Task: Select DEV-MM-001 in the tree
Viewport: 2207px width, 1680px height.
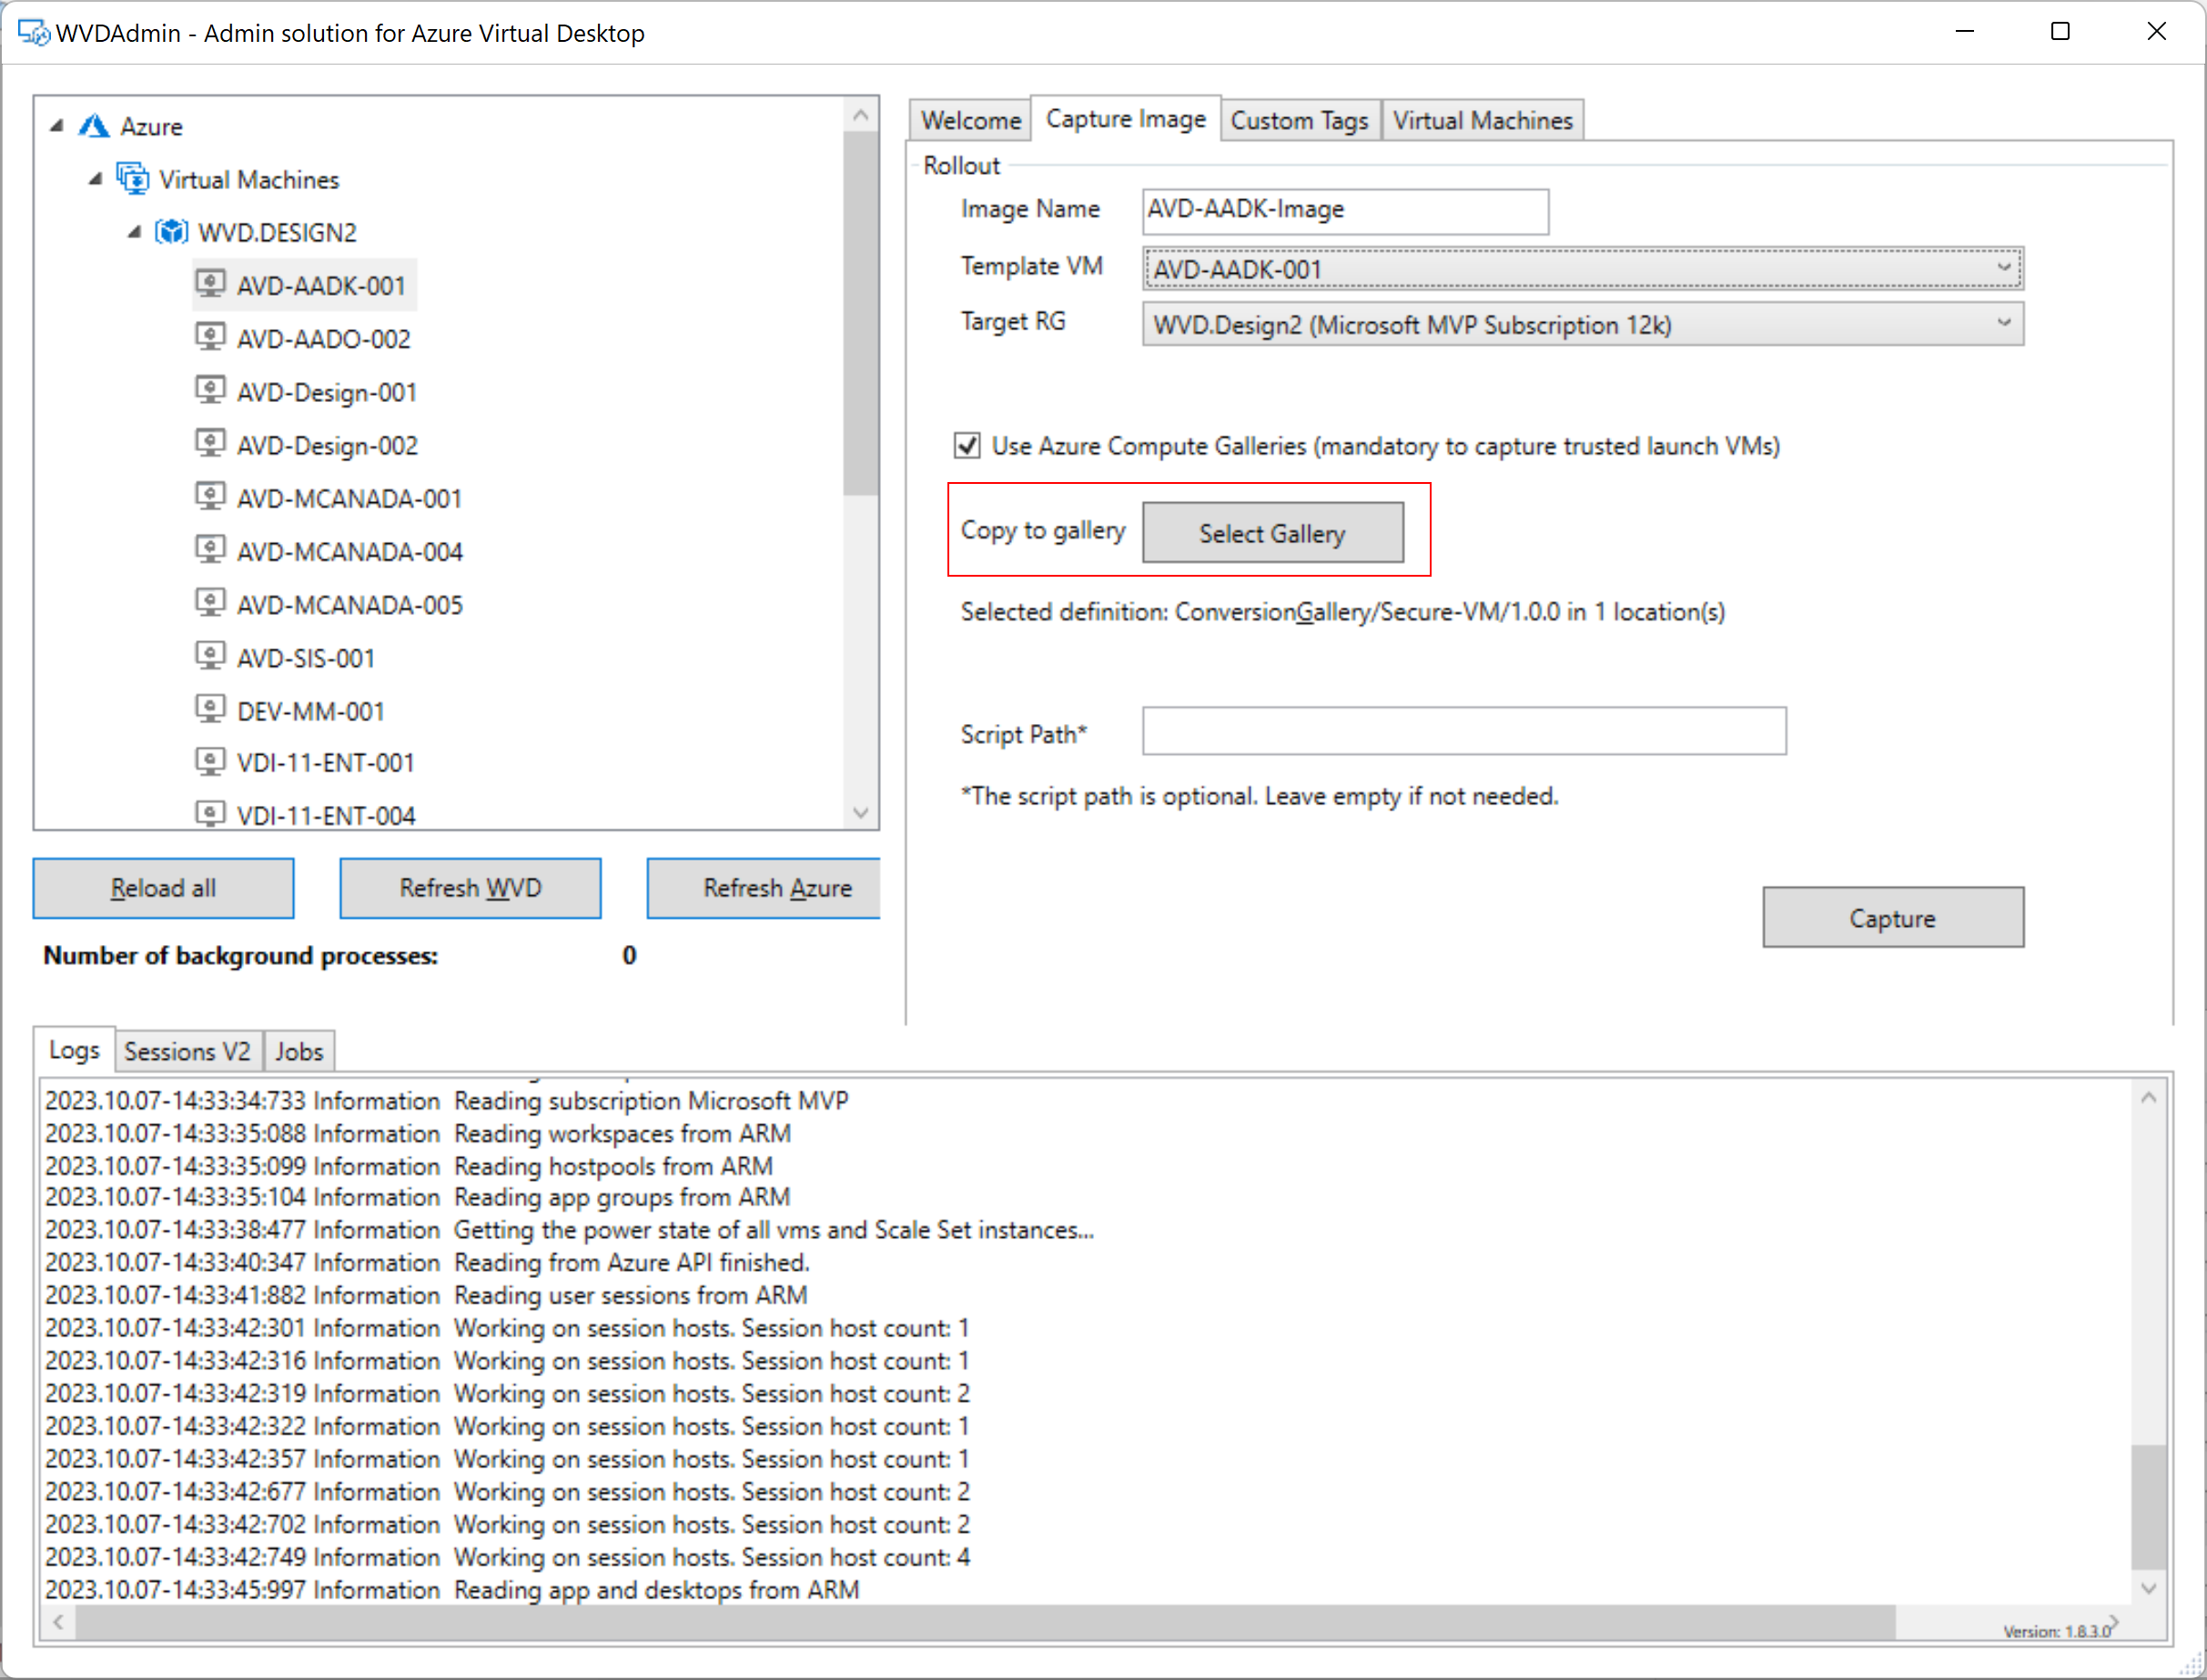Action: coord(310,711)
